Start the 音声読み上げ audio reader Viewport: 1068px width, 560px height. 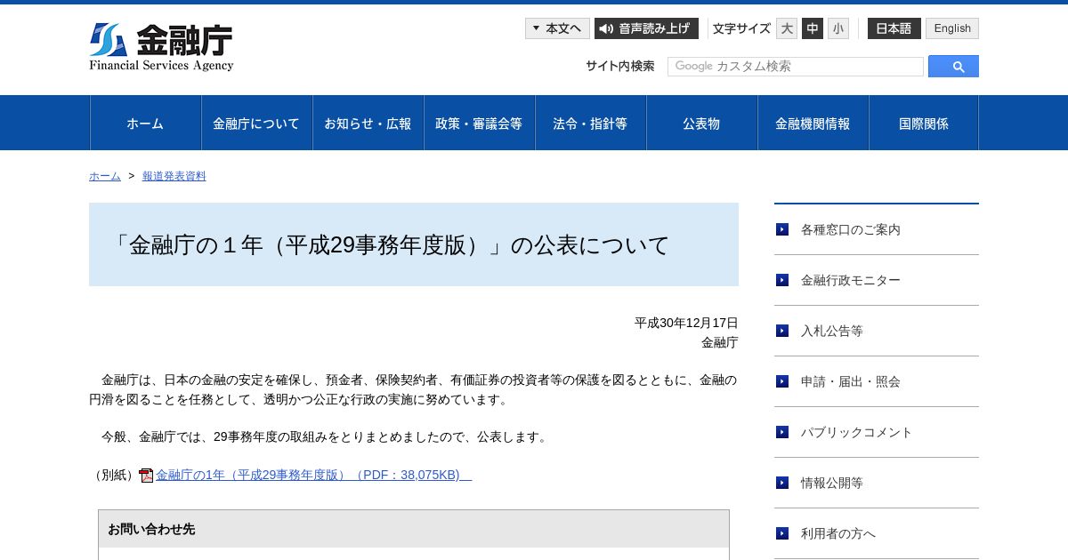646,28
